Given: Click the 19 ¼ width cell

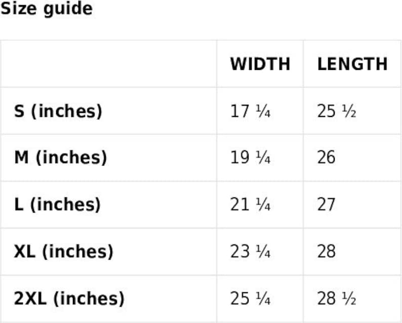Looking at the screenshot, I should (x=250, y=157).
